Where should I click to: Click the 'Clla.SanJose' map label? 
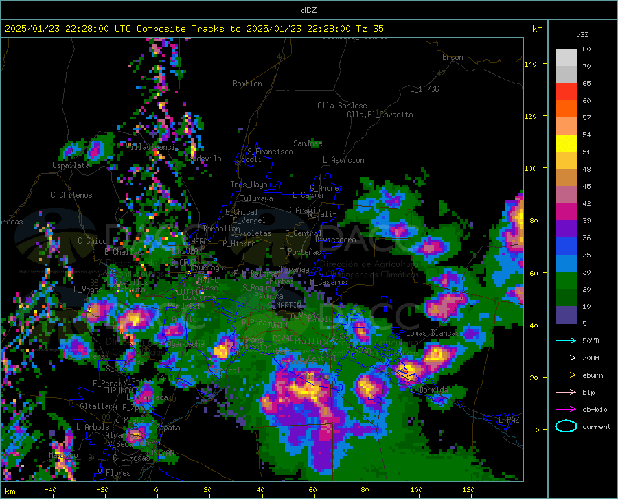point(342,106)
